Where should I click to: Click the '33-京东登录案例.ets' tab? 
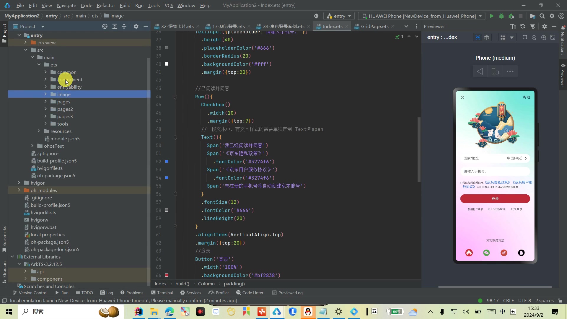click(x=283, y=27)
